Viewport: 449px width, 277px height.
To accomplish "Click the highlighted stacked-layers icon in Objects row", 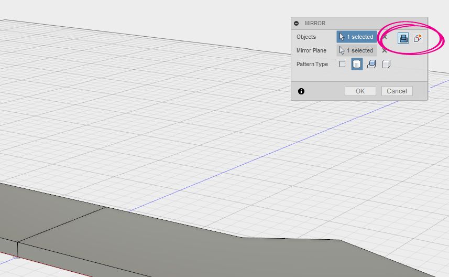I will [x=403, y=38].
